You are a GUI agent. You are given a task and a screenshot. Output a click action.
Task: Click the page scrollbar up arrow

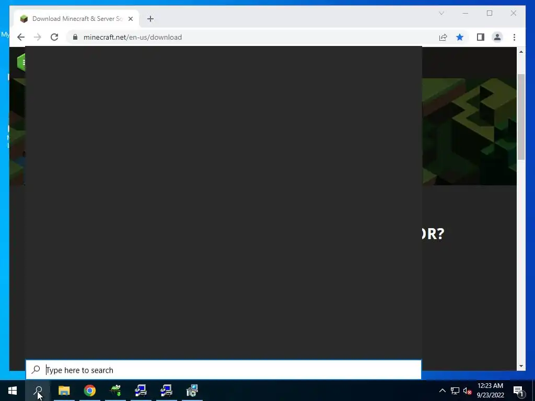521,52
